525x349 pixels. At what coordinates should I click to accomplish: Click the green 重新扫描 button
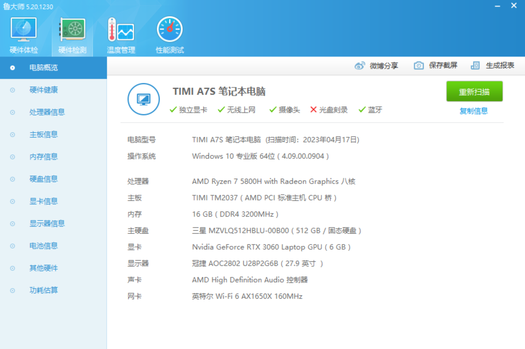pyautogui.click(x=475, y=91)
